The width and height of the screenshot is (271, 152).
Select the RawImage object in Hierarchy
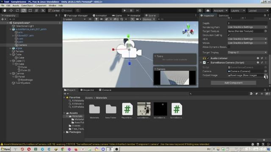click(27, 80)
